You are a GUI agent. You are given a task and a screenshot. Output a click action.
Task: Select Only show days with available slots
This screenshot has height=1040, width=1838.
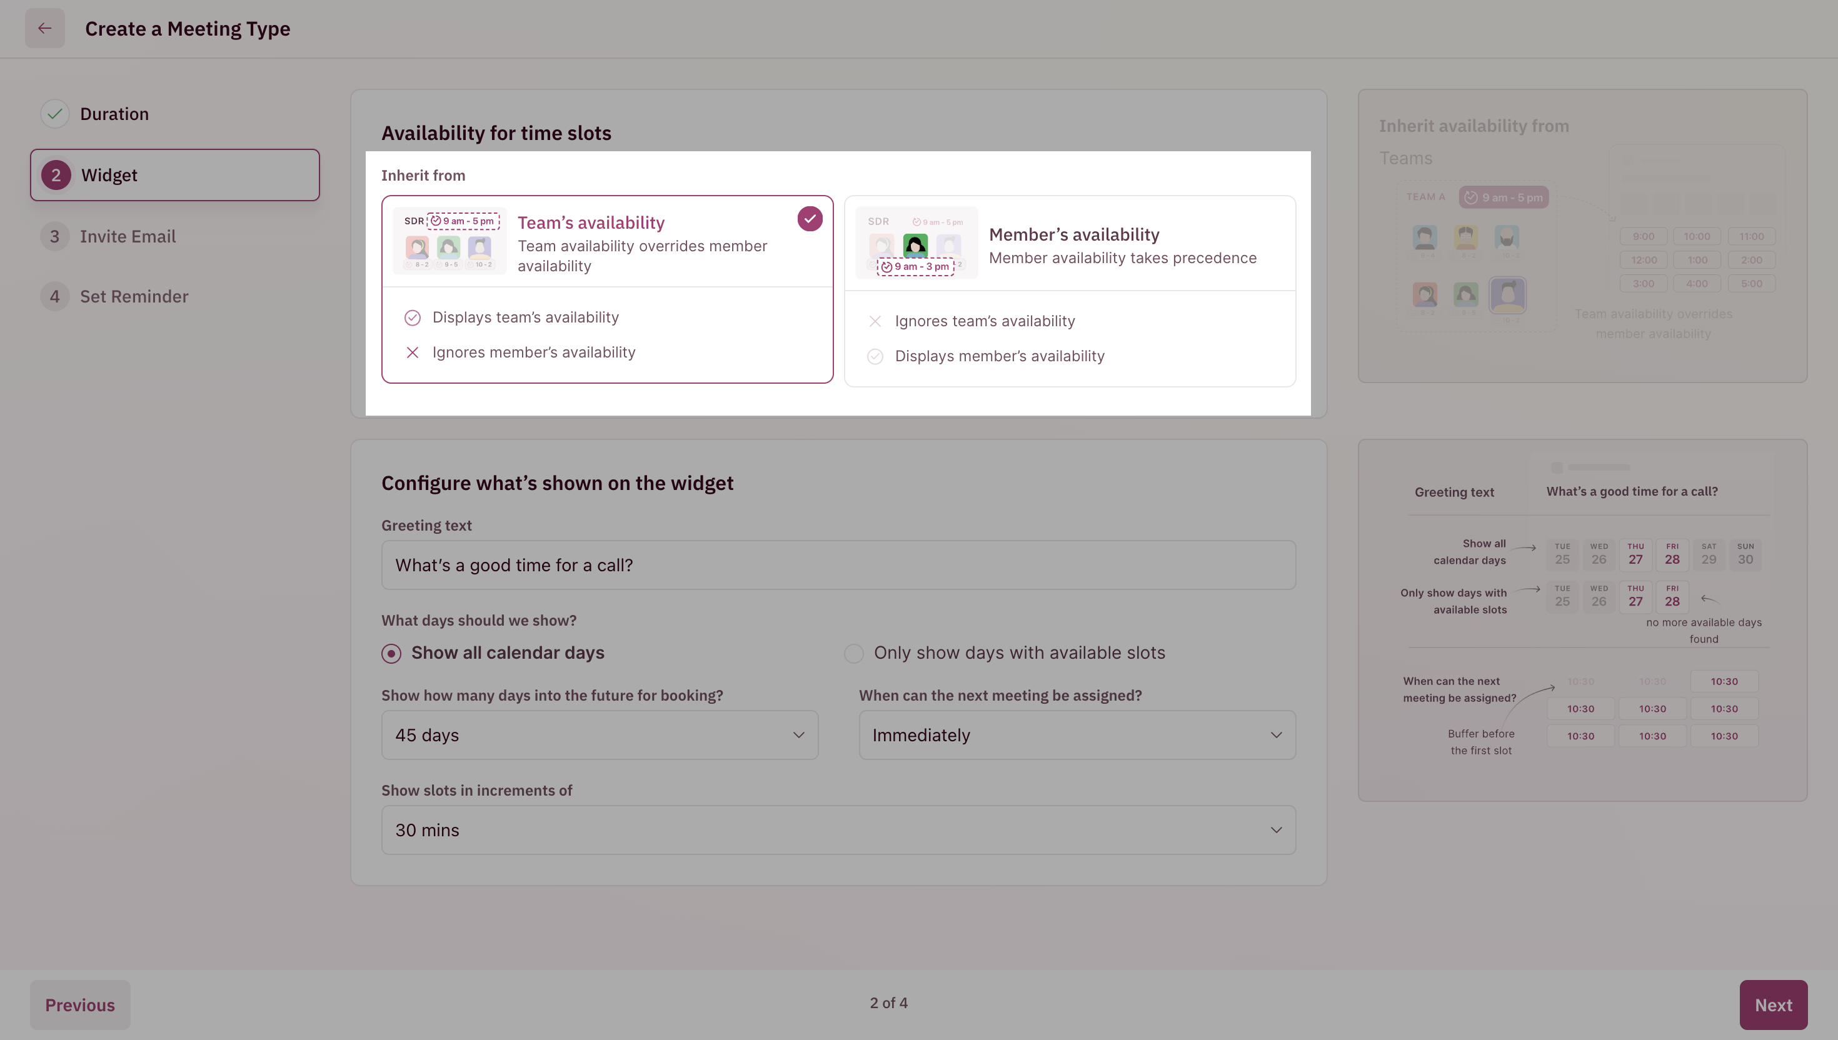pyautogui.click(x=853, y=654)
